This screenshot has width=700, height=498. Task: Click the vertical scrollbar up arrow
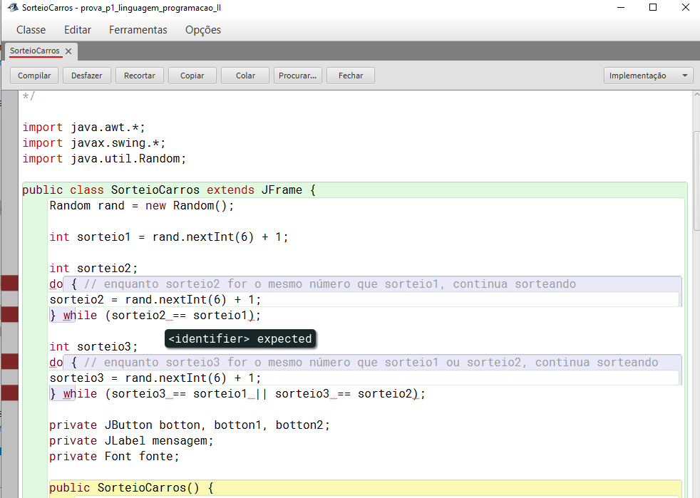tap(697, 95)
